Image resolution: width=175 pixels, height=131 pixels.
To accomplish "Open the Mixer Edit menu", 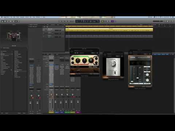I will click(x=48, y=54).
